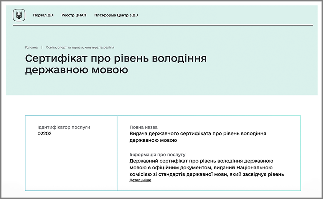
Task: Open Освіта, спорт та туризм breadcrumb
Action: point(80,48)
